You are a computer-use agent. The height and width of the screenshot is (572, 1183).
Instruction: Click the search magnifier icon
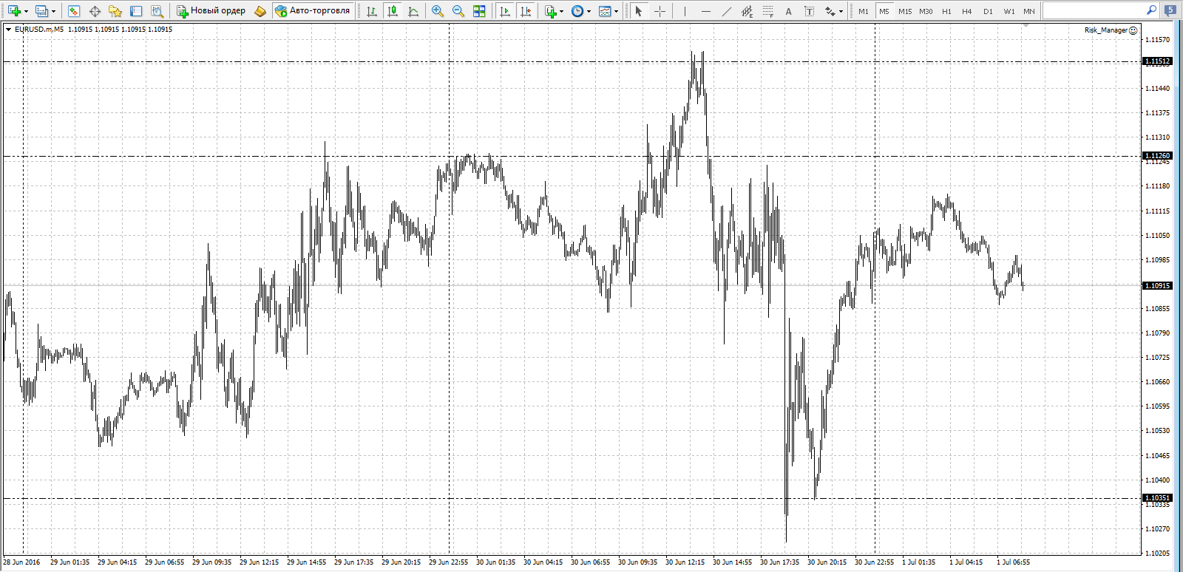pyautogui.click(x=1151, y=10)
